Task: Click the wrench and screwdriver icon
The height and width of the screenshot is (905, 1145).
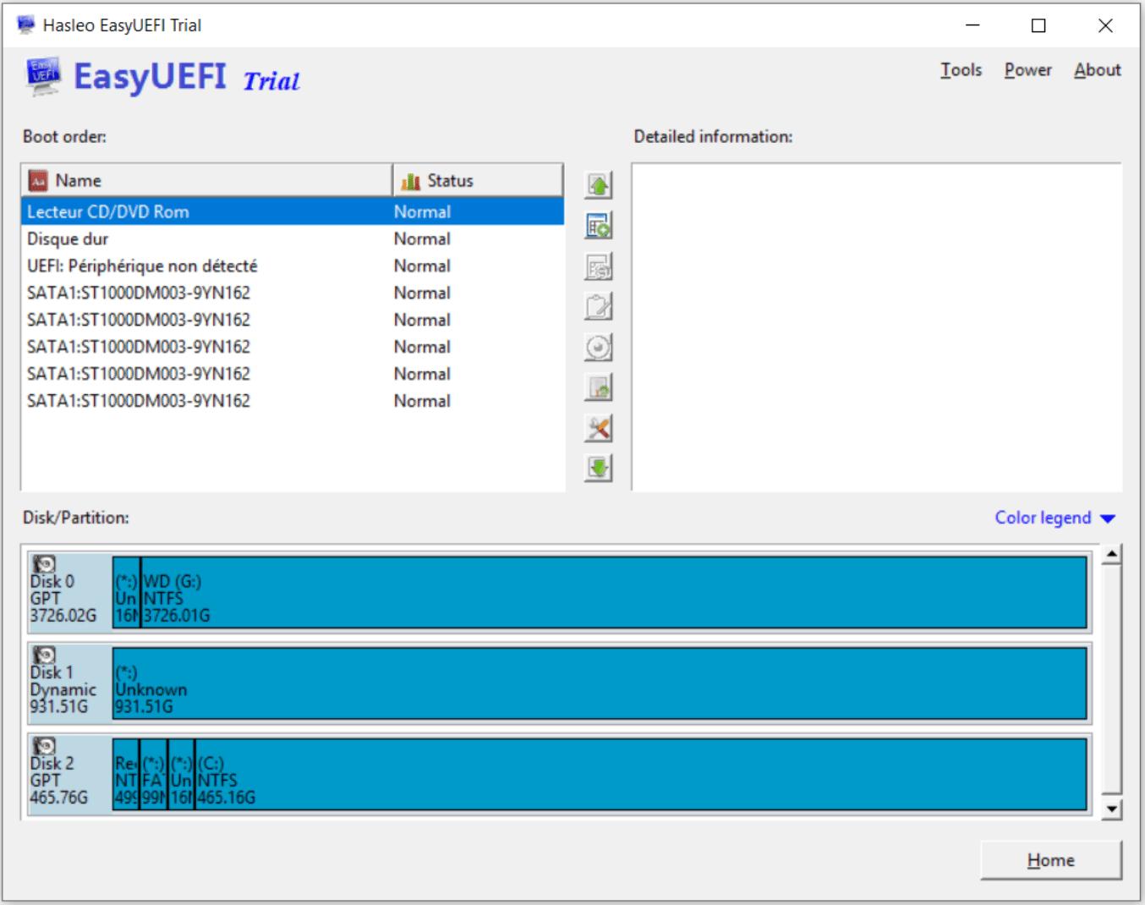Action: [x=599, y=428]
